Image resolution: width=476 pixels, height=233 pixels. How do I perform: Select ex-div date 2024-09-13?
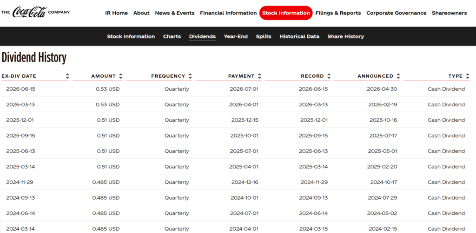pyautogui.click(x=20, y=198)
